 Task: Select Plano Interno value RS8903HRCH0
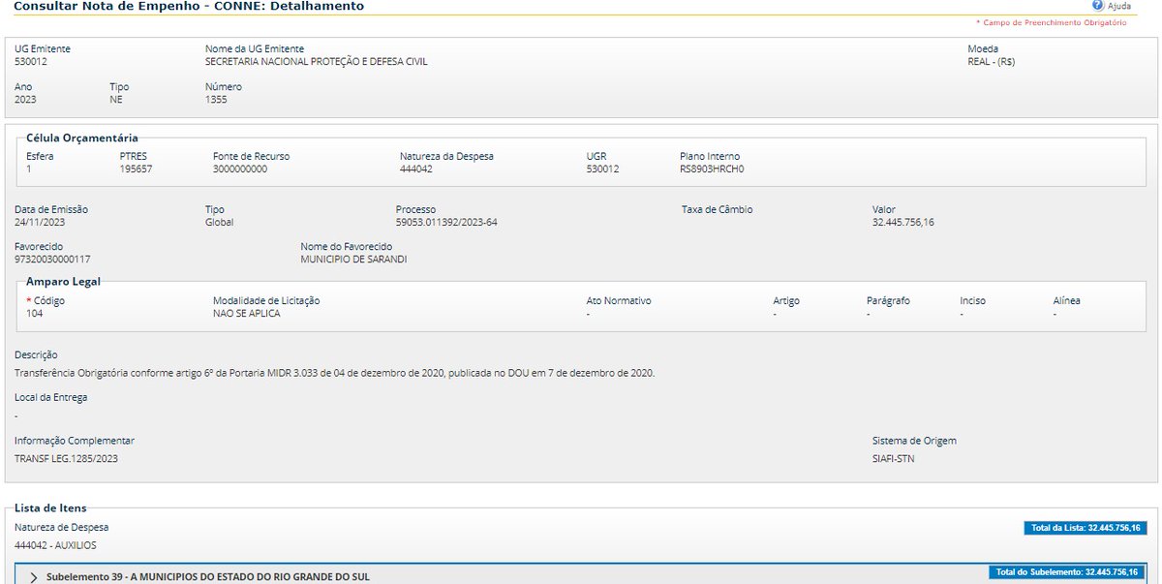point(712,169)
